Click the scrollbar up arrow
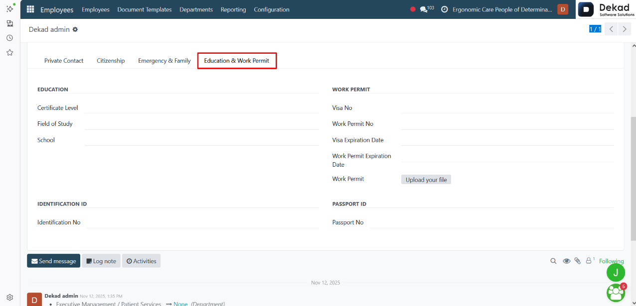Viewport: 636px width, 306px height. click(x=634, y=45)
